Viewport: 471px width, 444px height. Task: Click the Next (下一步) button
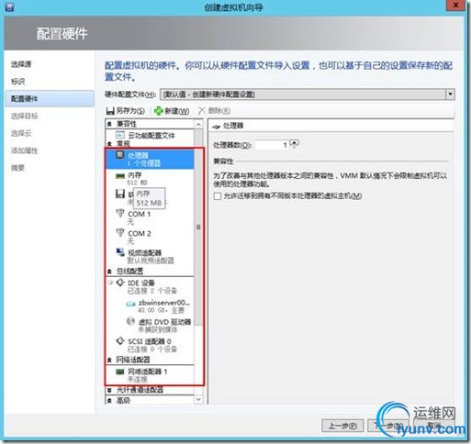coord(388,426)
